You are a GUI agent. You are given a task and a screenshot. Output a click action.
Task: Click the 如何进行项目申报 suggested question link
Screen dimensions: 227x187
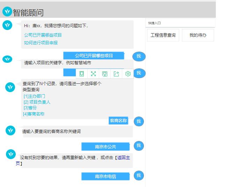[x=41, y=43]
